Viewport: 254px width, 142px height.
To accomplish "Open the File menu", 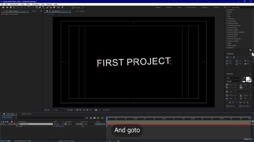I will click(2, 4).
